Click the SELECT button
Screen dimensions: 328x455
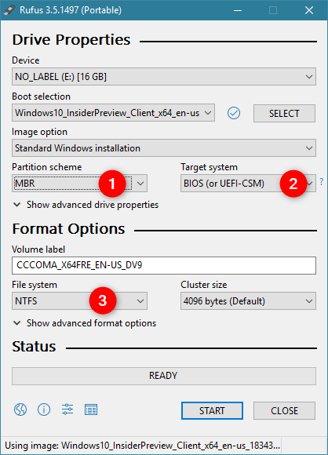(x=284, y=113)
